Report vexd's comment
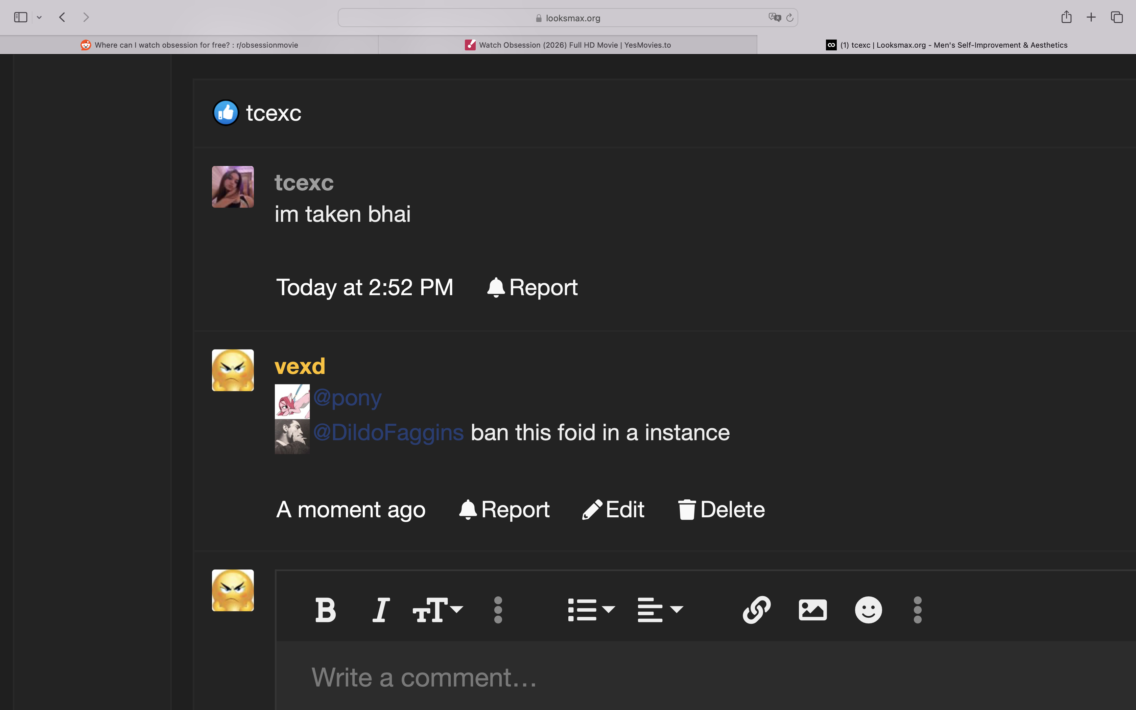 tap(504, 510)
